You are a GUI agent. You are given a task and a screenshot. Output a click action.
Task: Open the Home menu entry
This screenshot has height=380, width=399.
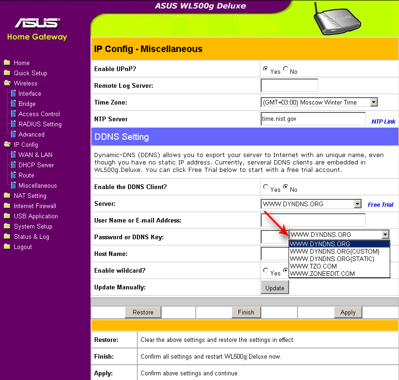click(x=22, y=63)
